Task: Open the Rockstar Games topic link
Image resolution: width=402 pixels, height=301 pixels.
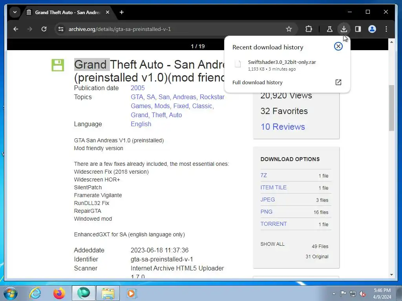Action: click(x=212, y=97)
